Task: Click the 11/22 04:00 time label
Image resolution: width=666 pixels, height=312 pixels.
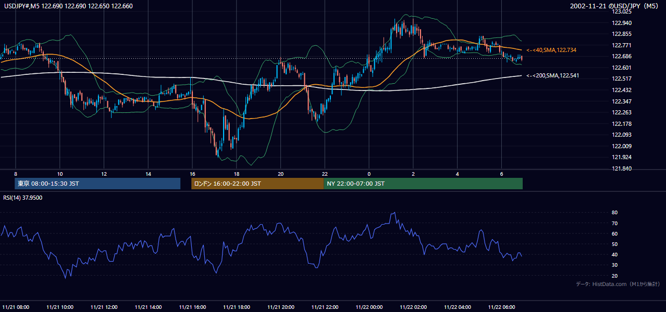Action: tap(458, 307)
